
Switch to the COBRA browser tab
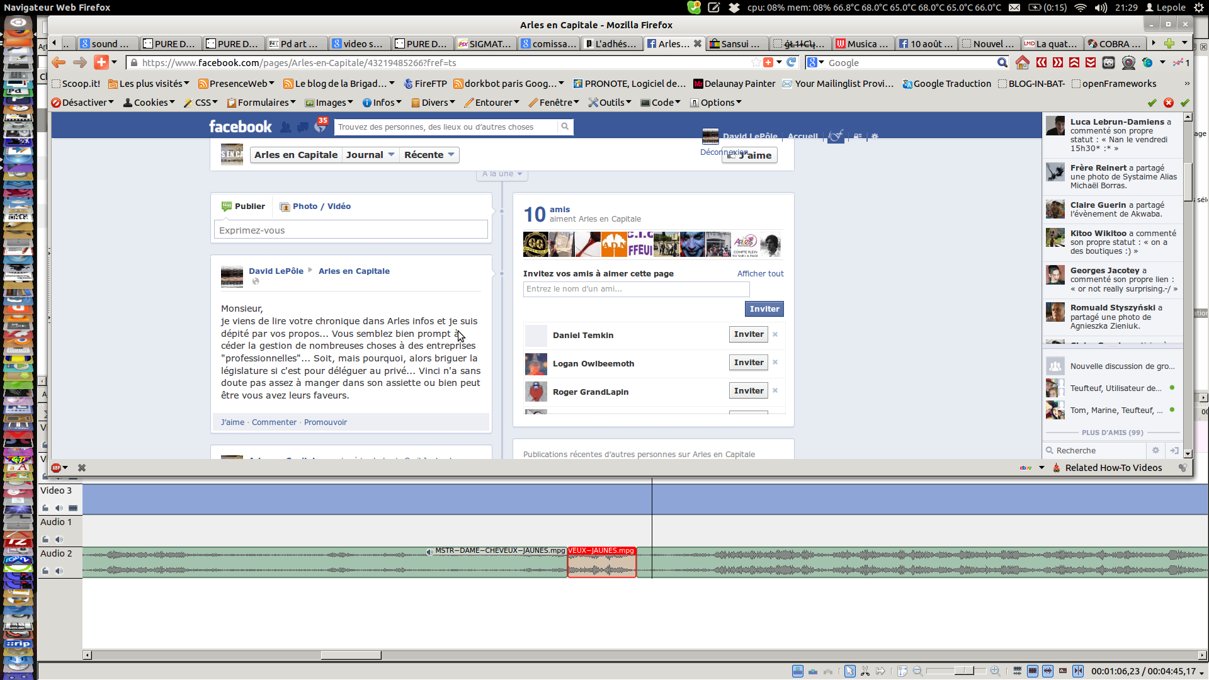(x=1116, y=43)
